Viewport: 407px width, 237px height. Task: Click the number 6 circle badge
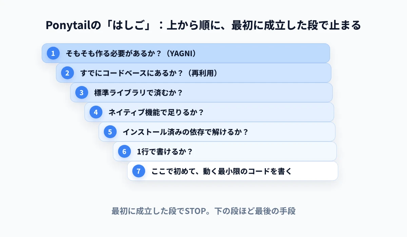pos(124,151)
